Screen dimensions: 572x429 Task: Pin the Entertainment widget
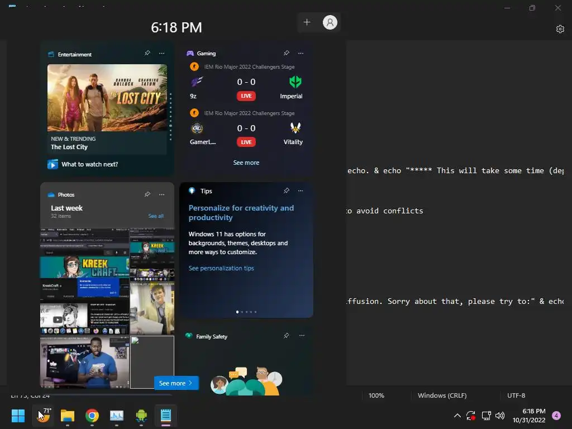coord(147,53)
